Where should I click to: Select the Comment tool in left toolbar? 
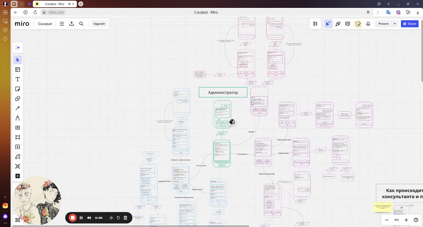(18, 128)
